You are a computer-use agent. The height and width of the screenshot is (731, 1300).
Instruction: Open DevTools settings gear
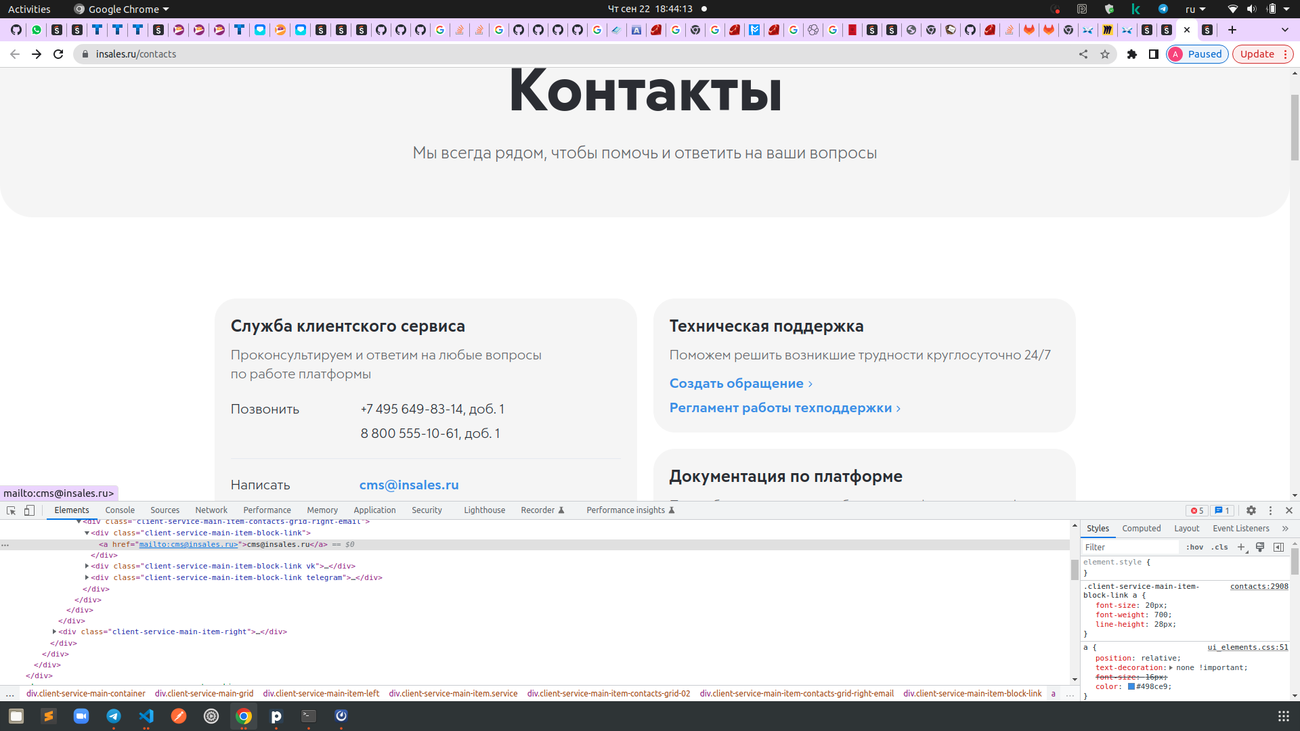coord(1251,510)
